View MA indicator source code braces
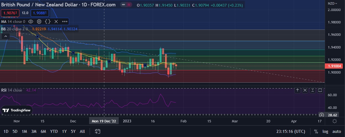 [48, 22]
